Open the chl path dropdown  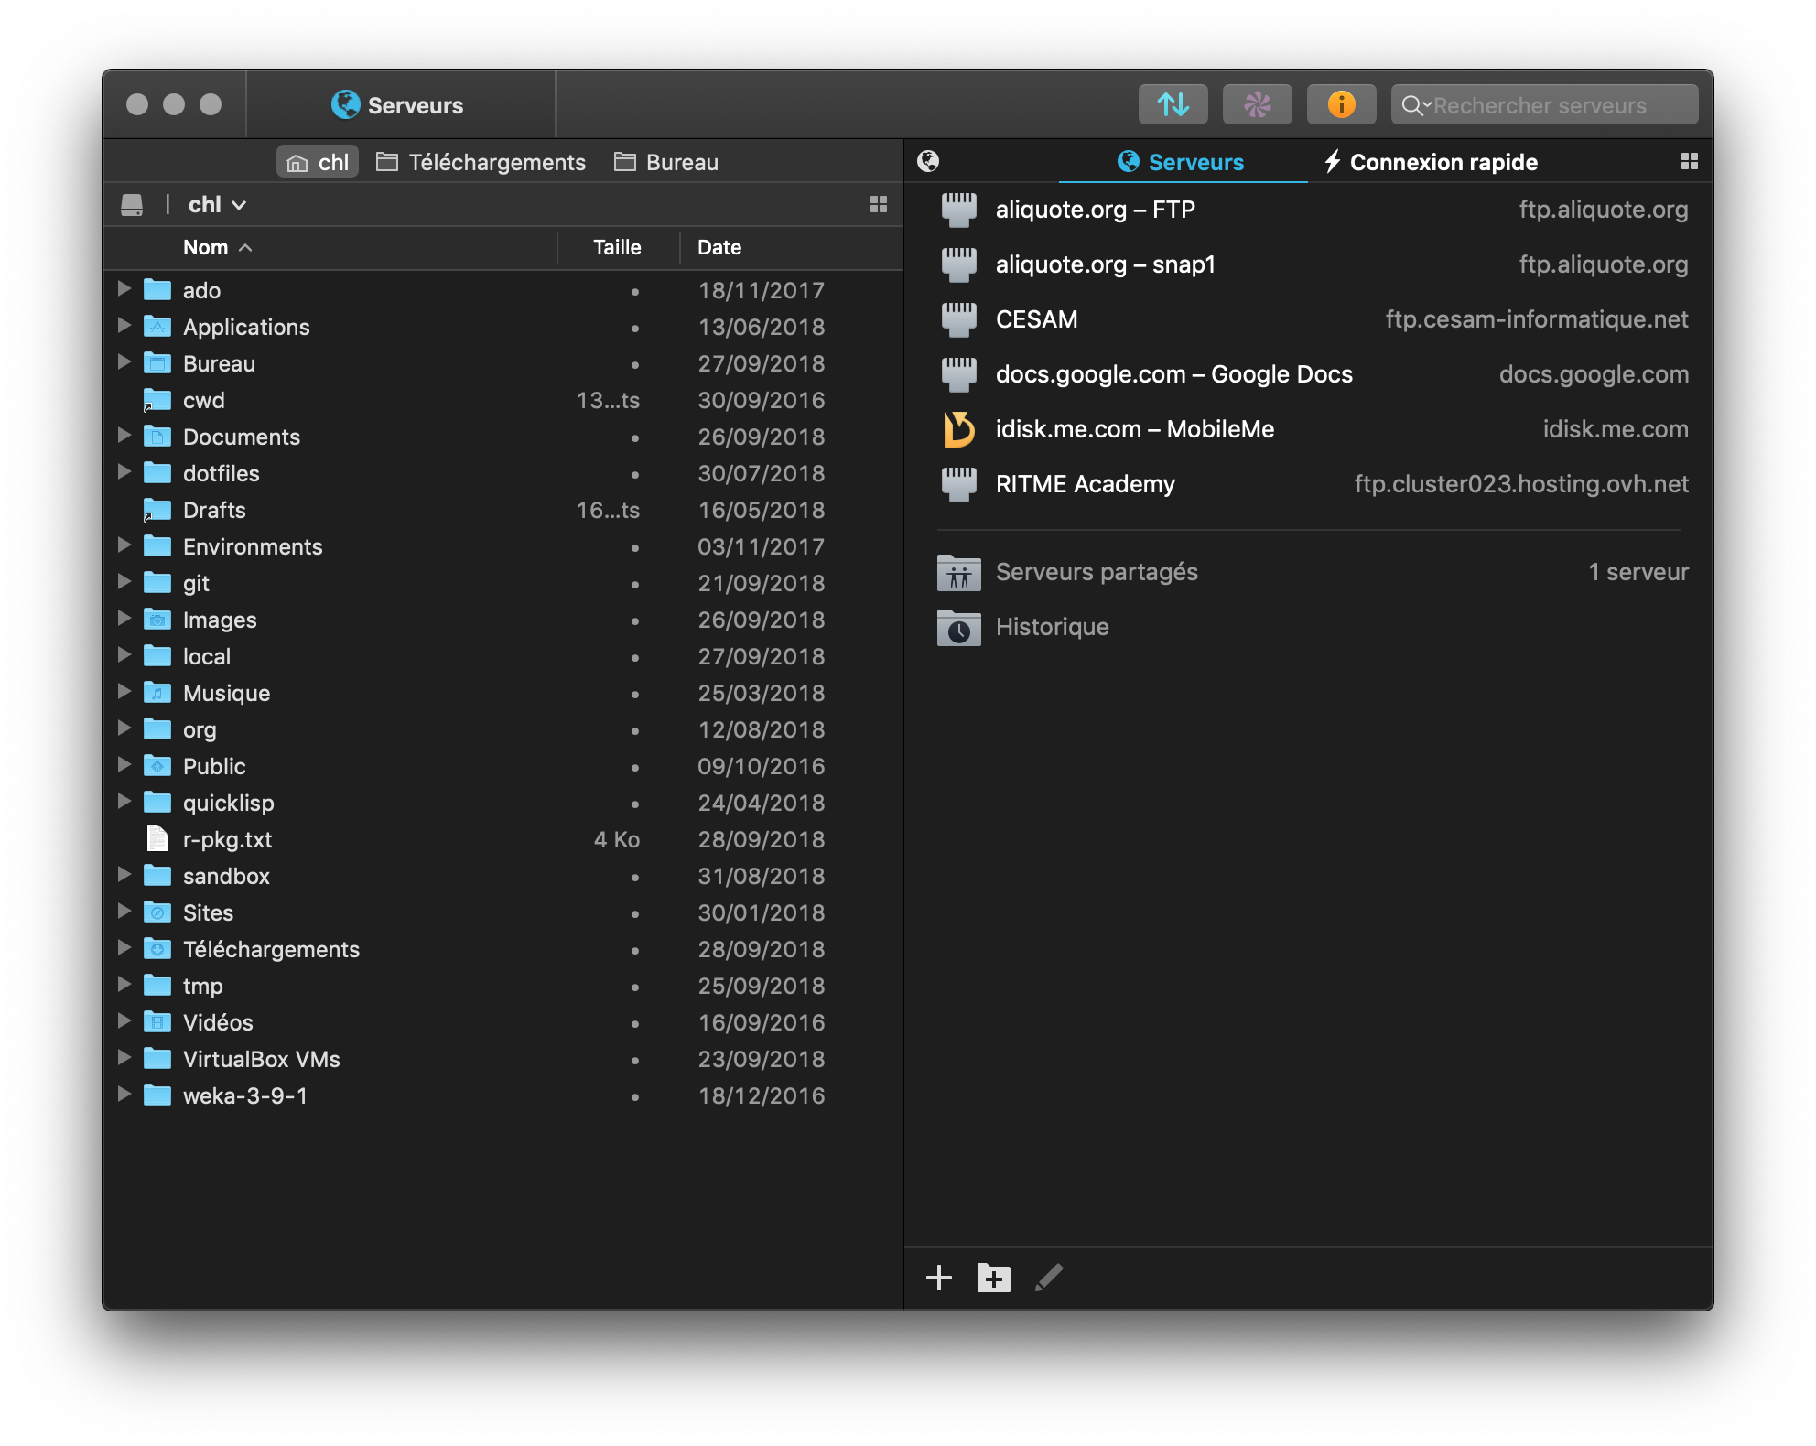(x=218, y=205)
